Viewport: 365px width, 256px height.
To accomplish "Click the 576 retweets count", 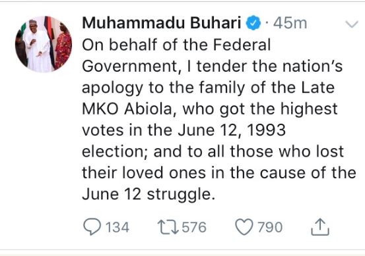I will point(194,227).
